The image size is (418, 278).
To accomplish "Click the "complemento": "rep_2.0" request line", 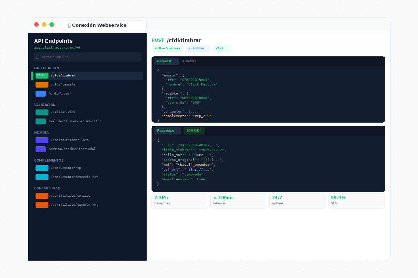I will [186, 116].
